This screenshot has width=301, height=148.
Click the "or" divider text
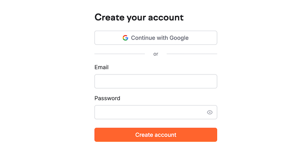pyautogui.click(x=156, y=54)
